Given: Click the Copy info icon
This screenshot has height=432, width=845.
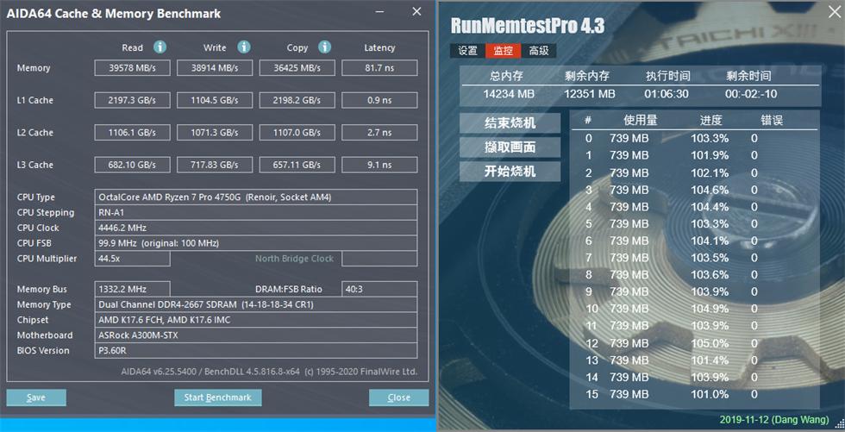Looking at the screenshot, I should coord(324,47).
